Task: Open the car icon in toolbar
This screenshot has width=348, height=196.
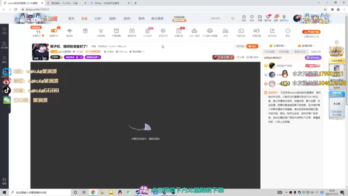Action: (194, 31)
